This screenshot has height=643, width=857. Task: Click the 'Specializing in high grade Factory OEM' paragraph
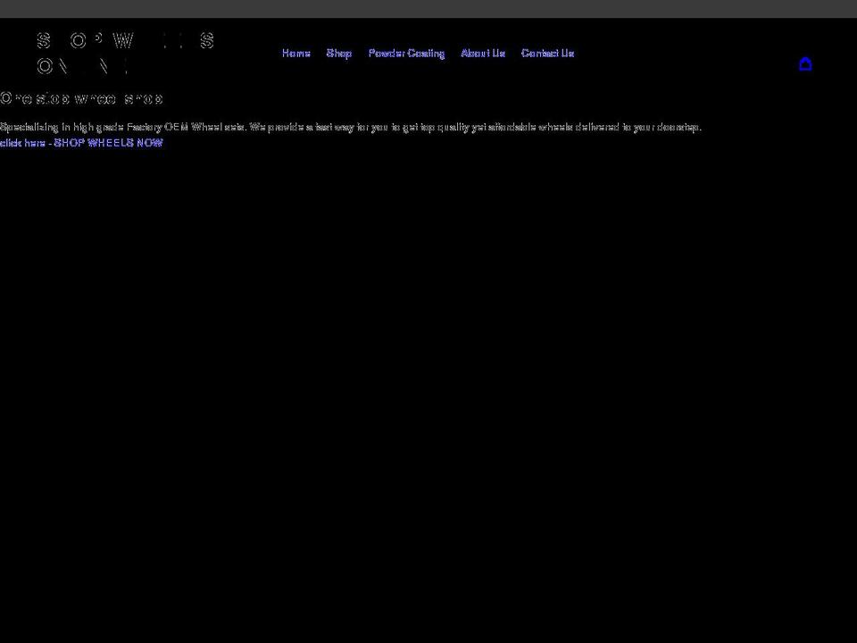(x=350, y=128)
